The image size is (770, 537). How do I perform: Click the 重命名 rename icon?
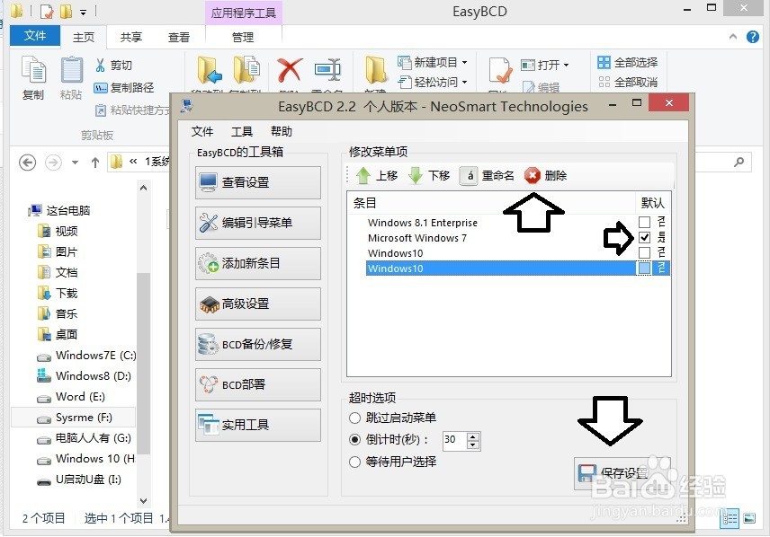469,176
